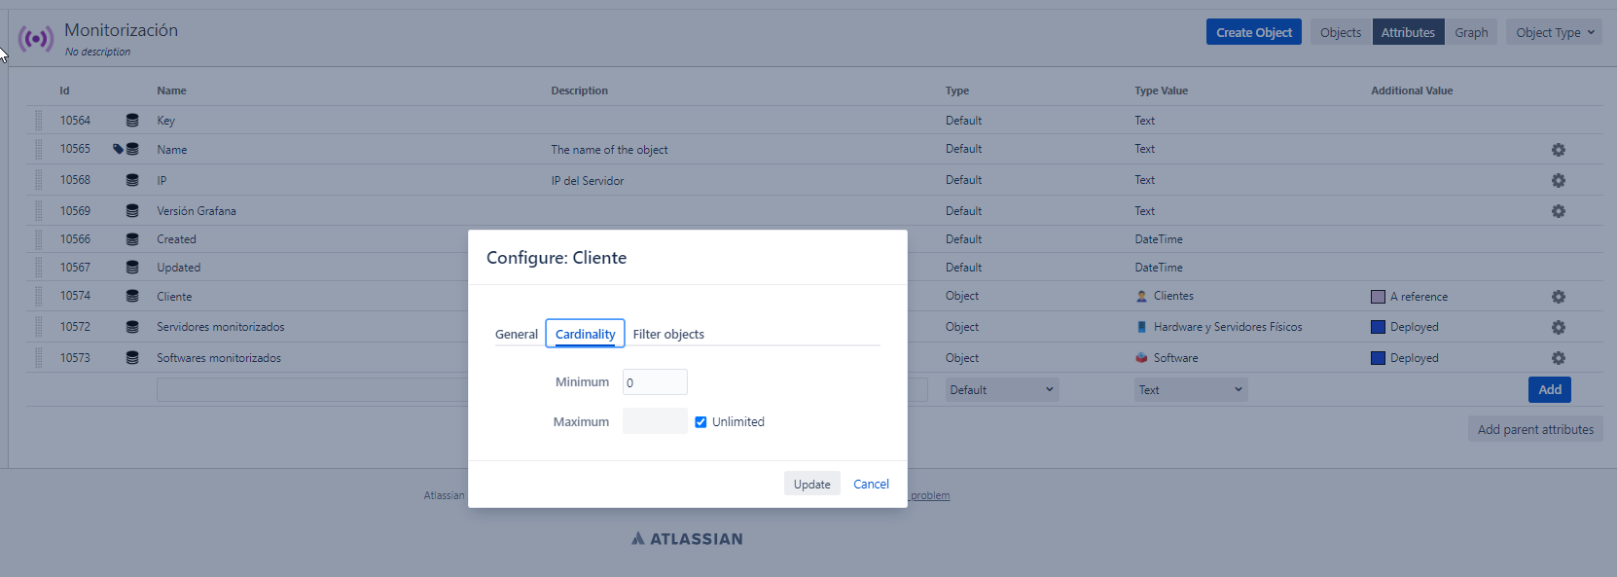Click the database icon of IP row
The height and width of the screenshot is (577, 1617).
click(x=132, y=180)
